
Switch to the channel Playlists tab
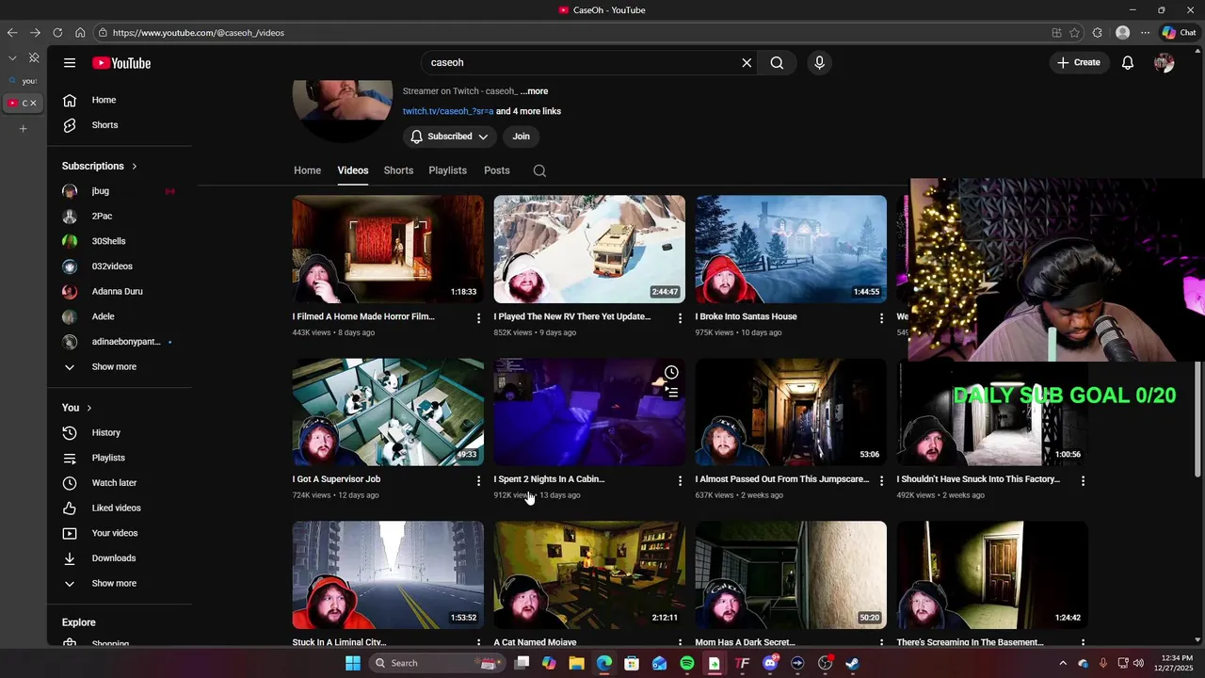(447, 170)
